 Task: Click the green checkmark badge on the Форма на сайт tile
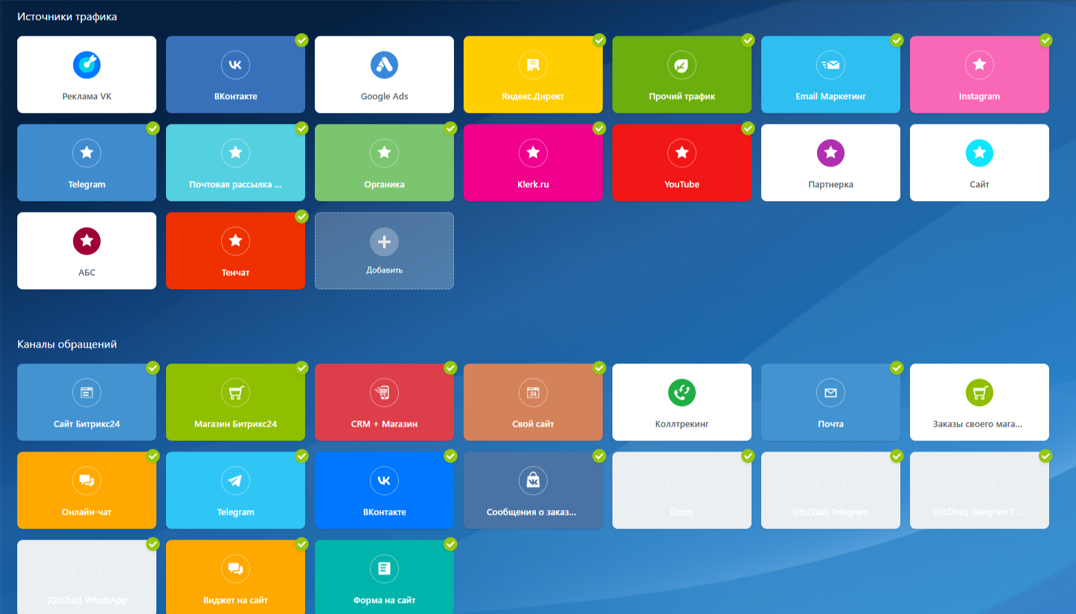tap(451, 544)
